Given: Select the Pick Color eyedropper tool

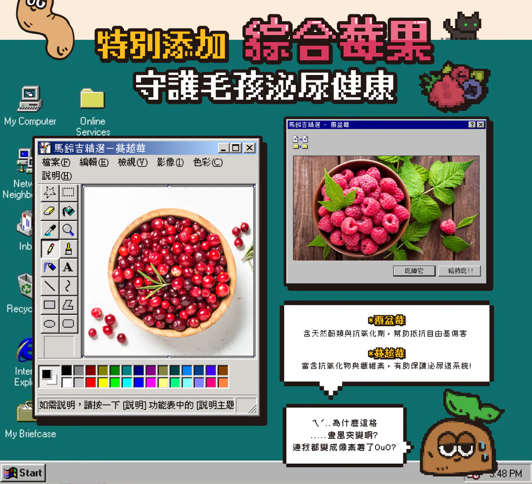Looking at the screenshot, I should tap(50, 230).
